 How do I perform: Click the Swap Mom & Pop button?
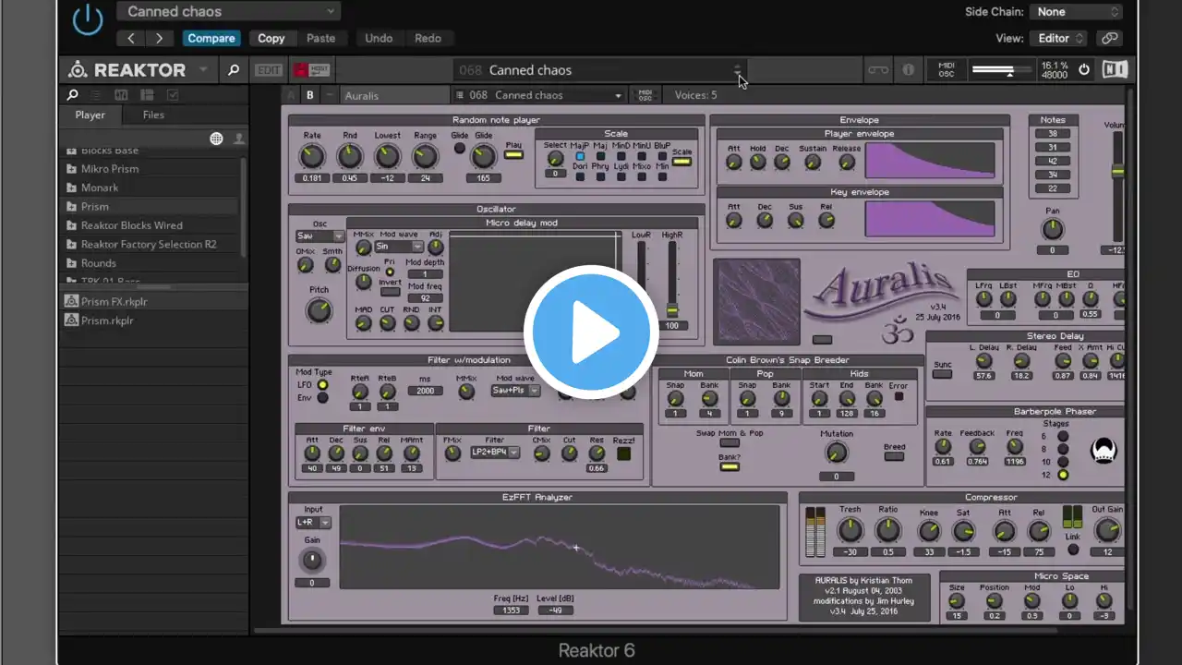point(730,443)
